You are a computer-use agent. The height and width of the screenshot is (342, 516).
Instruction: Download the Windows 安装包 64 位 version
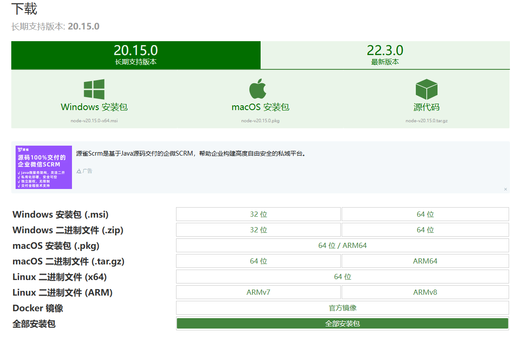[x=425, y=214]
